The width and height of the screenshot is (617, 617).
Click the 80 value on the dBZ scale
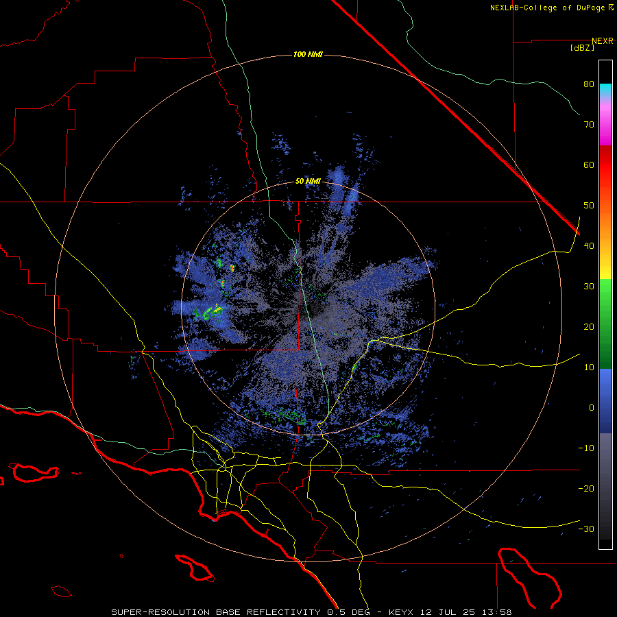tap(589, 84)
